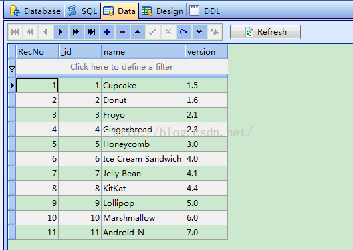
Task: Click RecNo cell in Donut row
Action: click(x=37, y=100)
